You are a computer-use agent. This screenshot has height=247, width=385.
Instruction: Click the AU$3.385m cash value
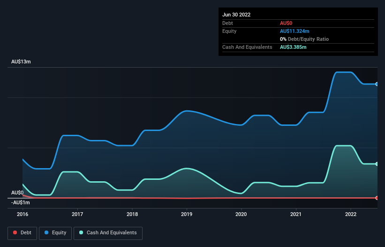pyautogui.click(x=293, y=47)
